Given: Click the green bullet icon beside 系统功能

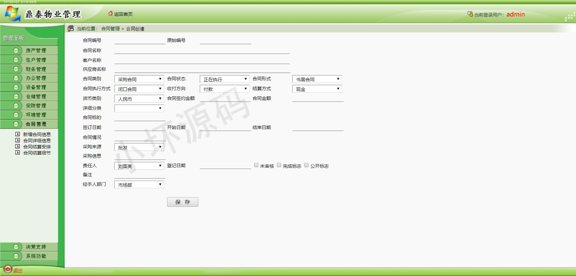Looking at the screenshot, I should [16, 256].
